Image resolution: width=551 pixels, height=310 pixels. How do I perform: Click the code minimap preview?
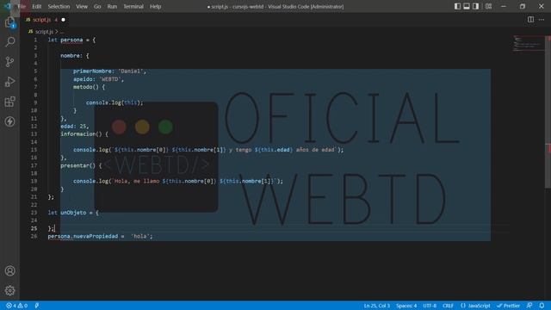coord(528,44)
